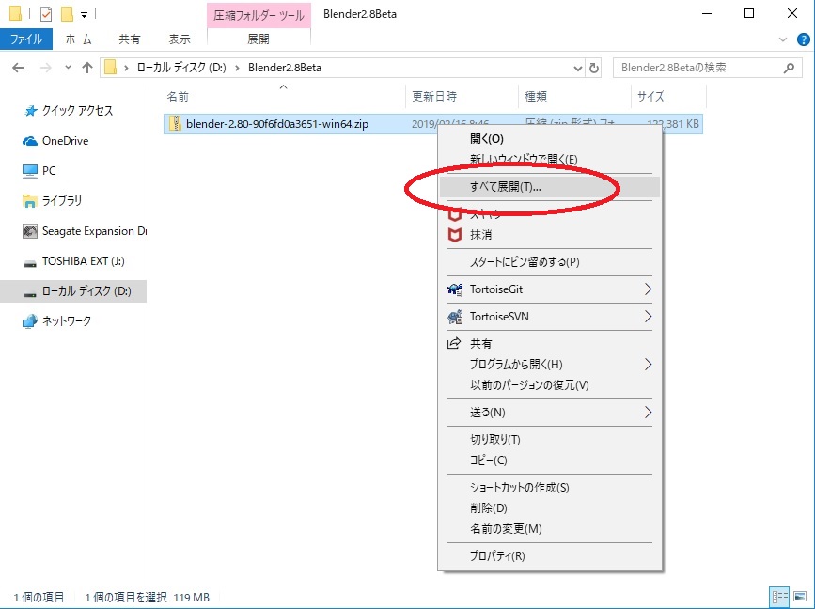Open プログラムから開く(H) submenu

(x=550, y=365)
